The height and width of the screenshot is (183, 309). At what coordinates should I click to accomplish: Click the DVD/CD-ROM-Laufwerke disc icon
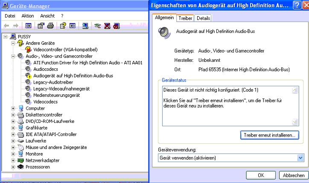point(20,121)
